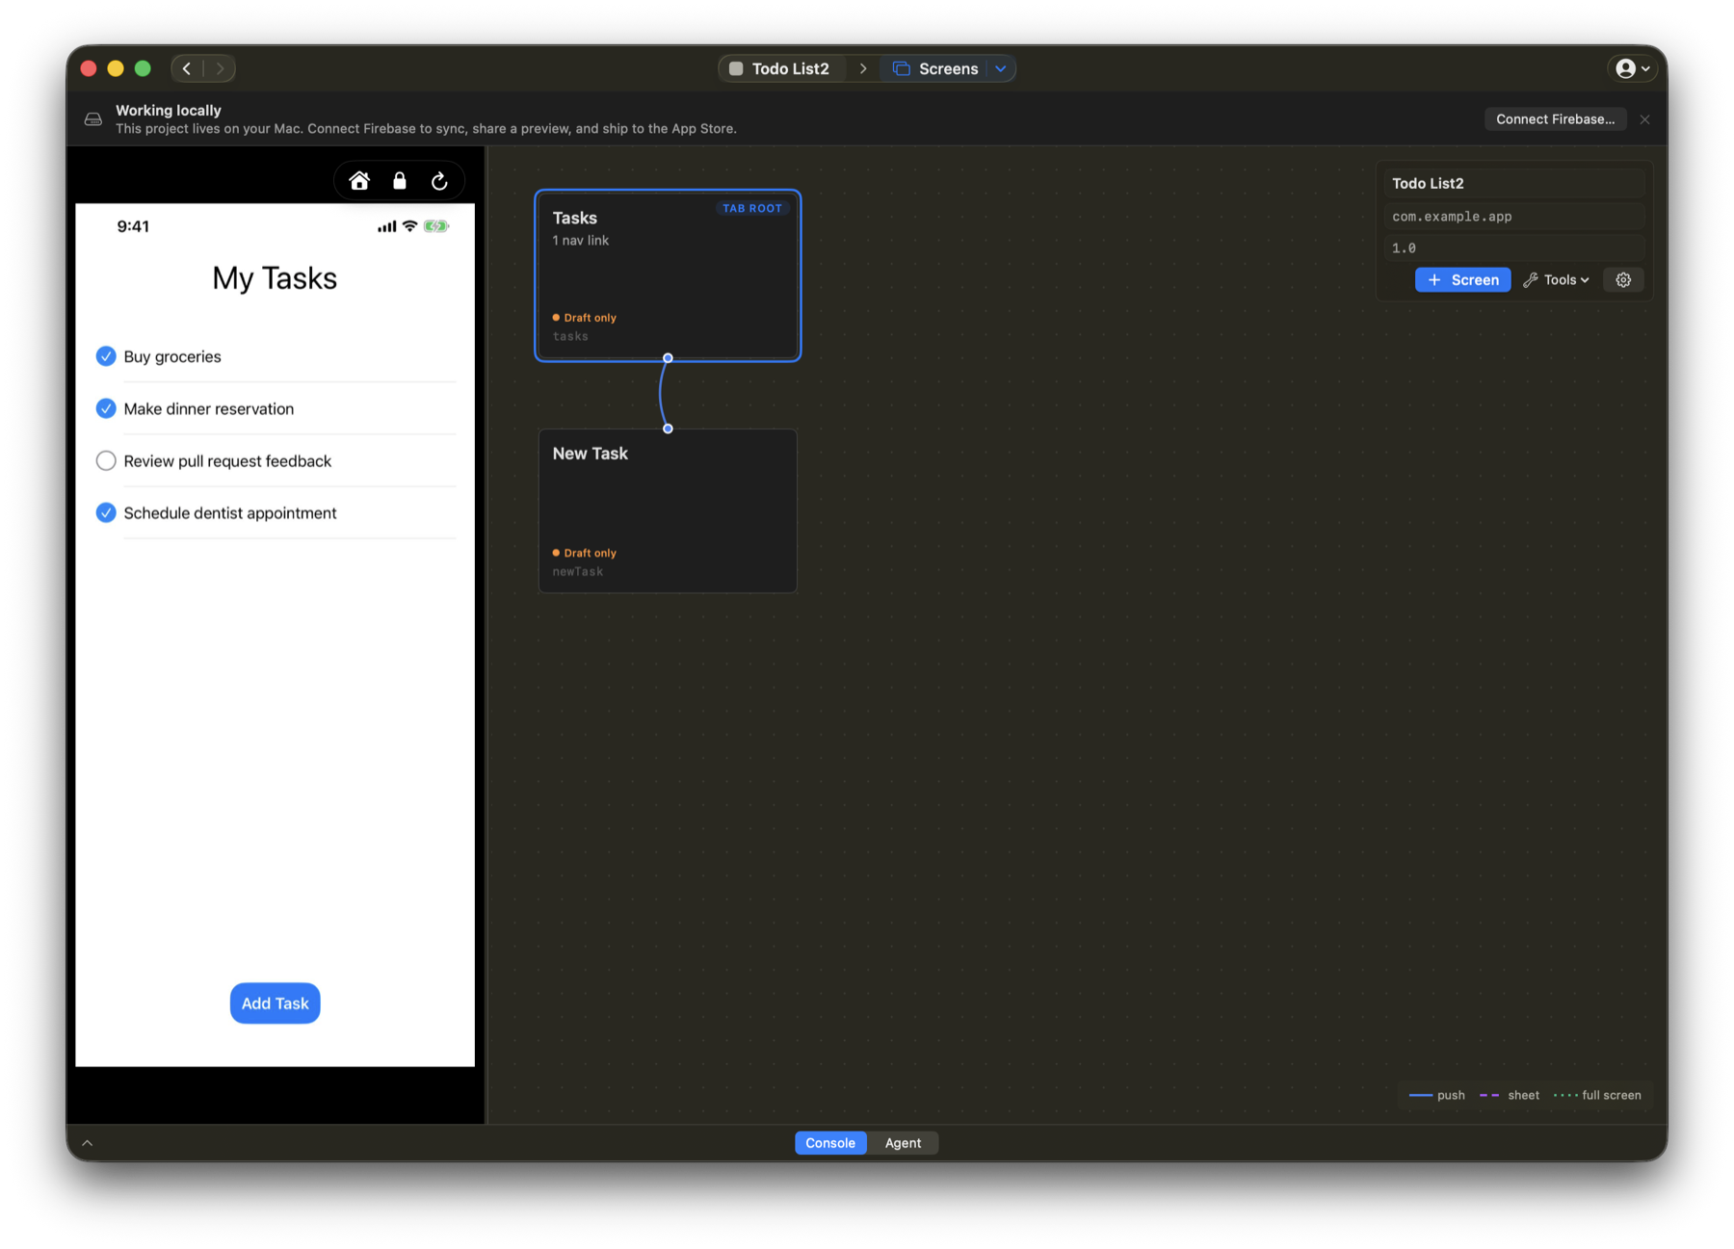The width and height of the screenshot is (1734, 1249).
Task: Click the Working locally banner title
Action: 169,111
